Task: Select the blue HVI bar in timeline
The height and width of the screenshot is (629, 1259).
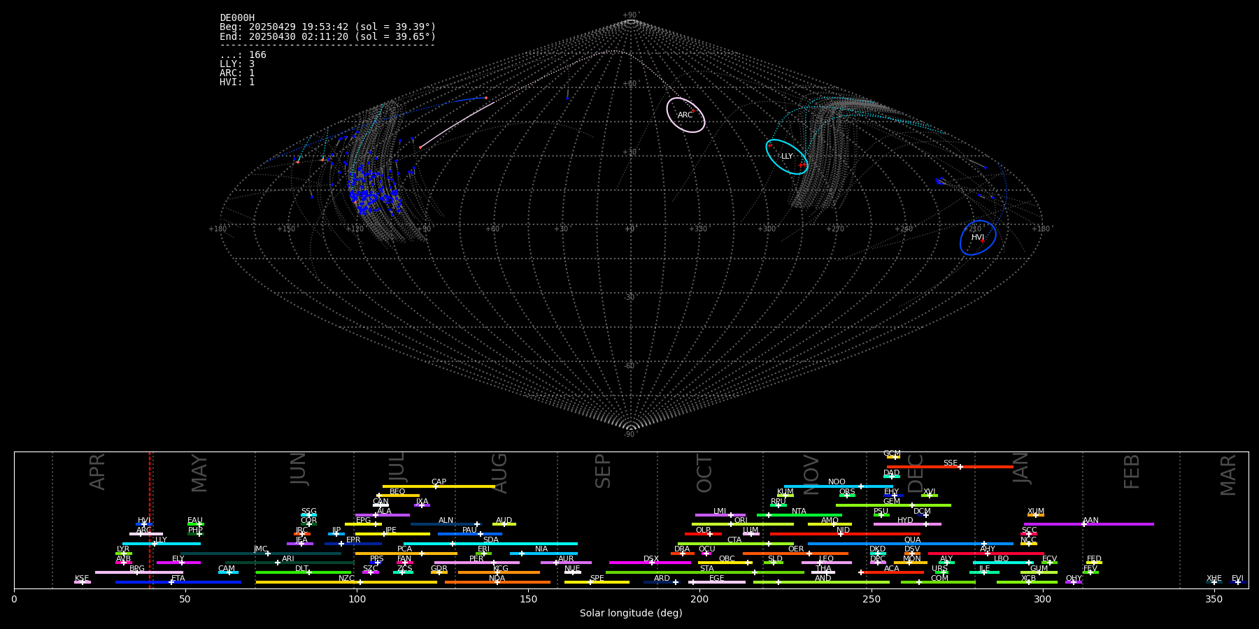Action: click(144, 524)
